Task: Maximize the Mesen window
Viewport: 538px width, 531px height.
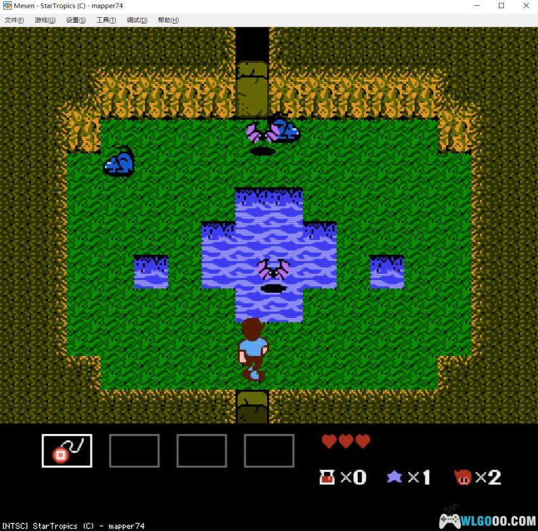Action: pyautogui.click(x=501, y=6)
